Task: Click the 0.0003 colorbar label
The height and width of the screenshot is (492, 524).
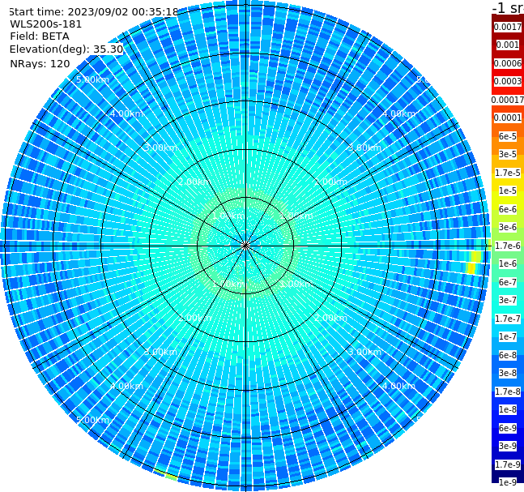Action: coord(508,81)
